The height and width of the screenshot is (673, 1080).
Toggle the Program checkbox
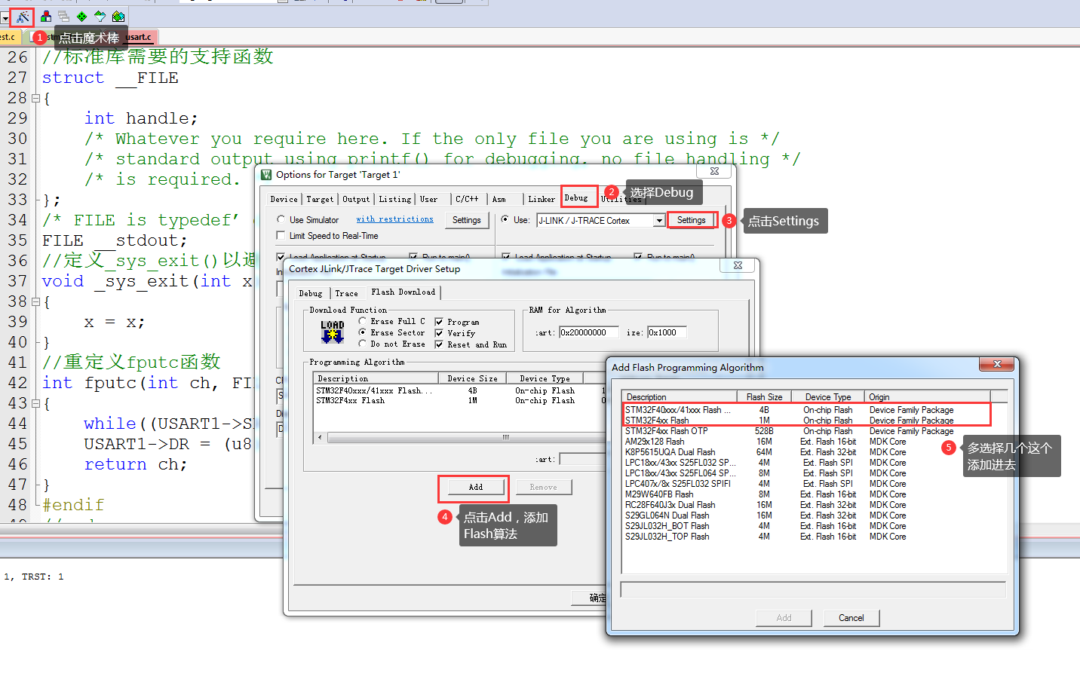439,322
